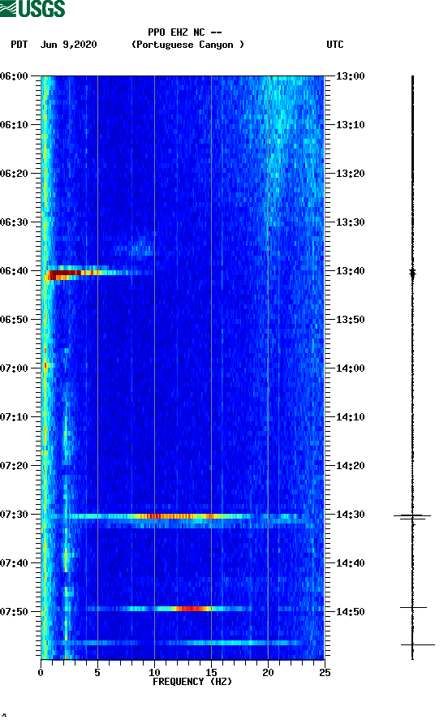Click the '07:50' PDT time label
Screen dimensions: 448x724
click(x=15, y=612)
